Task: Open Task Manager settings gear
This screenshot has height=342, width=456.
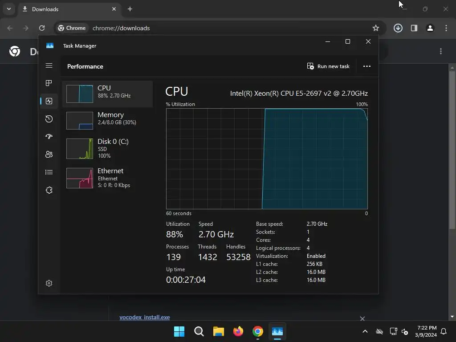Action: [49, 283]
